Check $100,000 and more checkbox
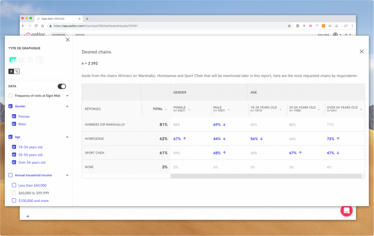Screen dimensions: 374x236 (14, 201)
